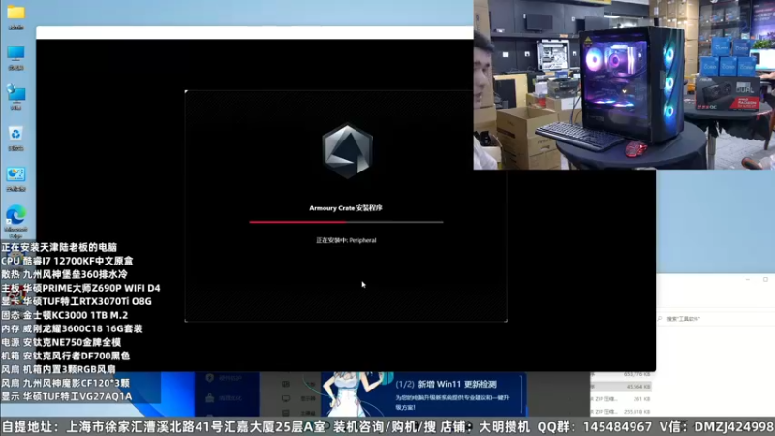
Task: Click the search field in Explorer window
Action: tap(714, 319)
